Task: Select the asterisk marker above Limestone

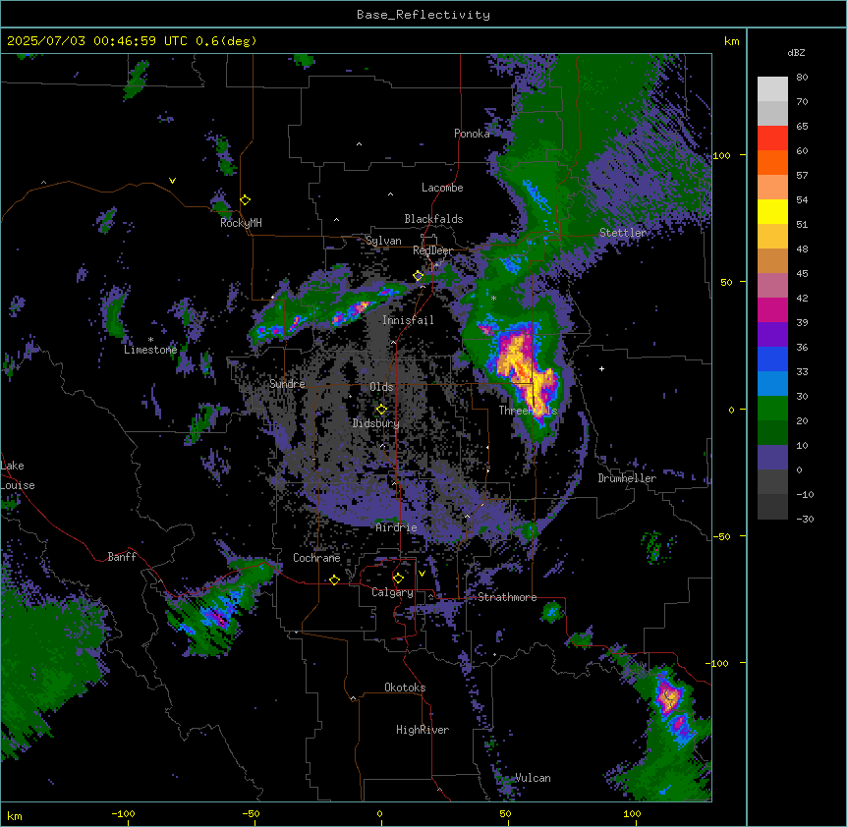Action: [150, 340]
